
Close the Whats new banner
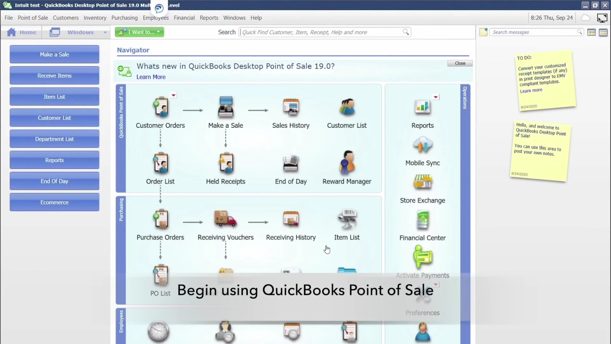(460, 63)
